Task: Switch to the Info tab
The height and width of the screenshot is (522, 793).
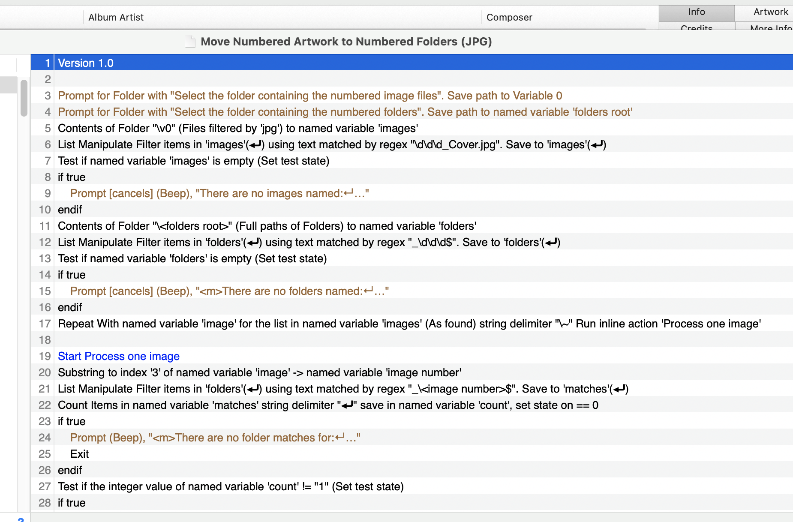Action: pos(696,12)
